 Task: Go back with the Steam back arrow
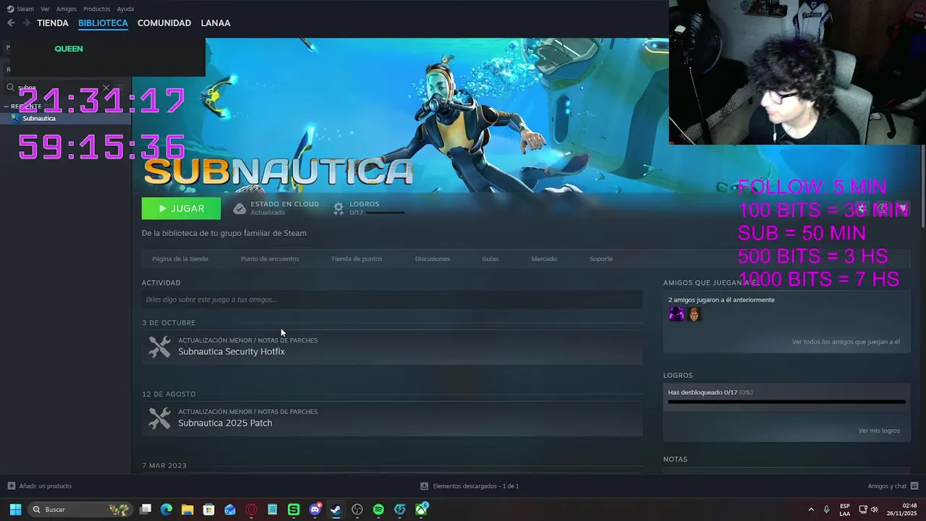(x=11, y=23)
